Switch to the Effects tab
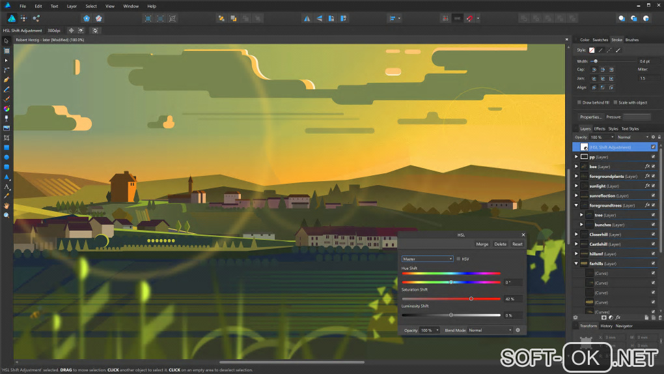 (600, 128)
